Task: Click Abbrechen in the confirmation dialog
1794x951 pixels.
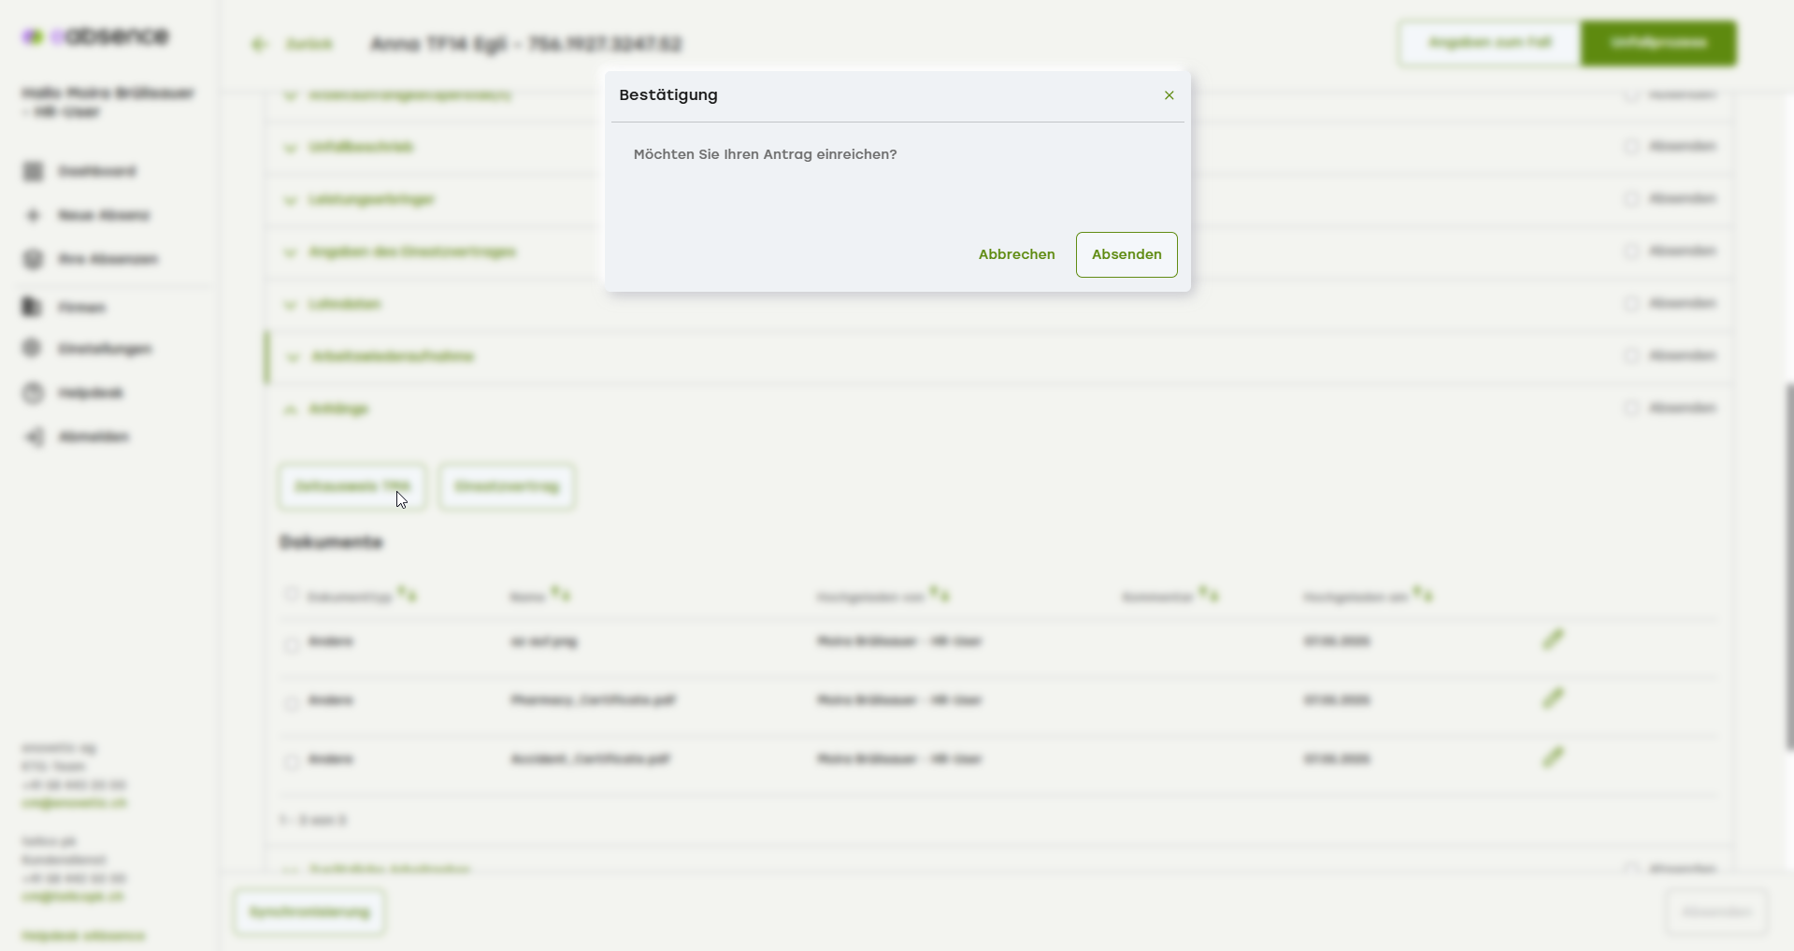Action: tap(1016, 254)
